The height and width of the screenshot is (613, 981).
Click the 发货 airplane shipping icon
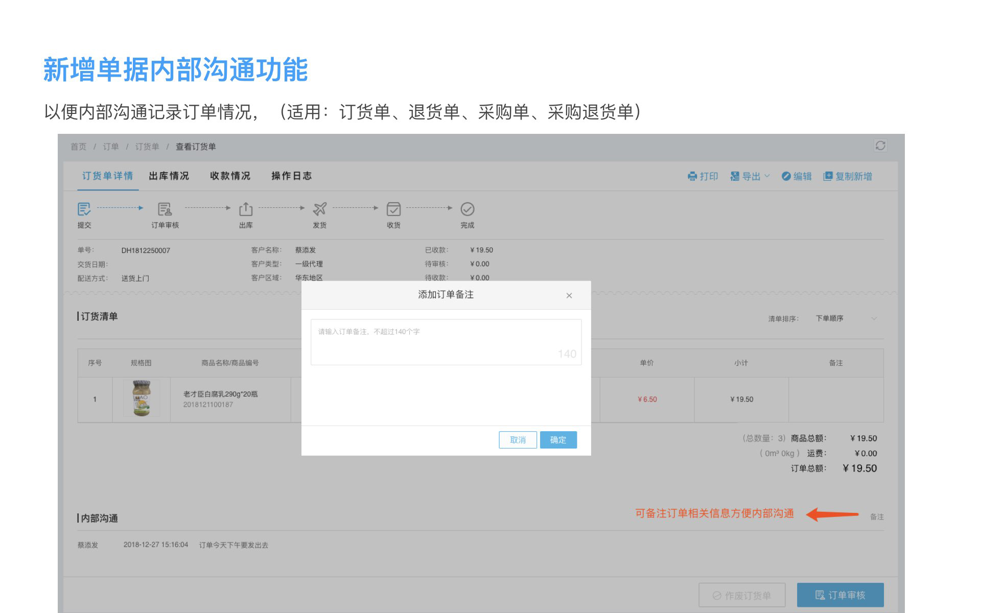(x=320, y=209)
